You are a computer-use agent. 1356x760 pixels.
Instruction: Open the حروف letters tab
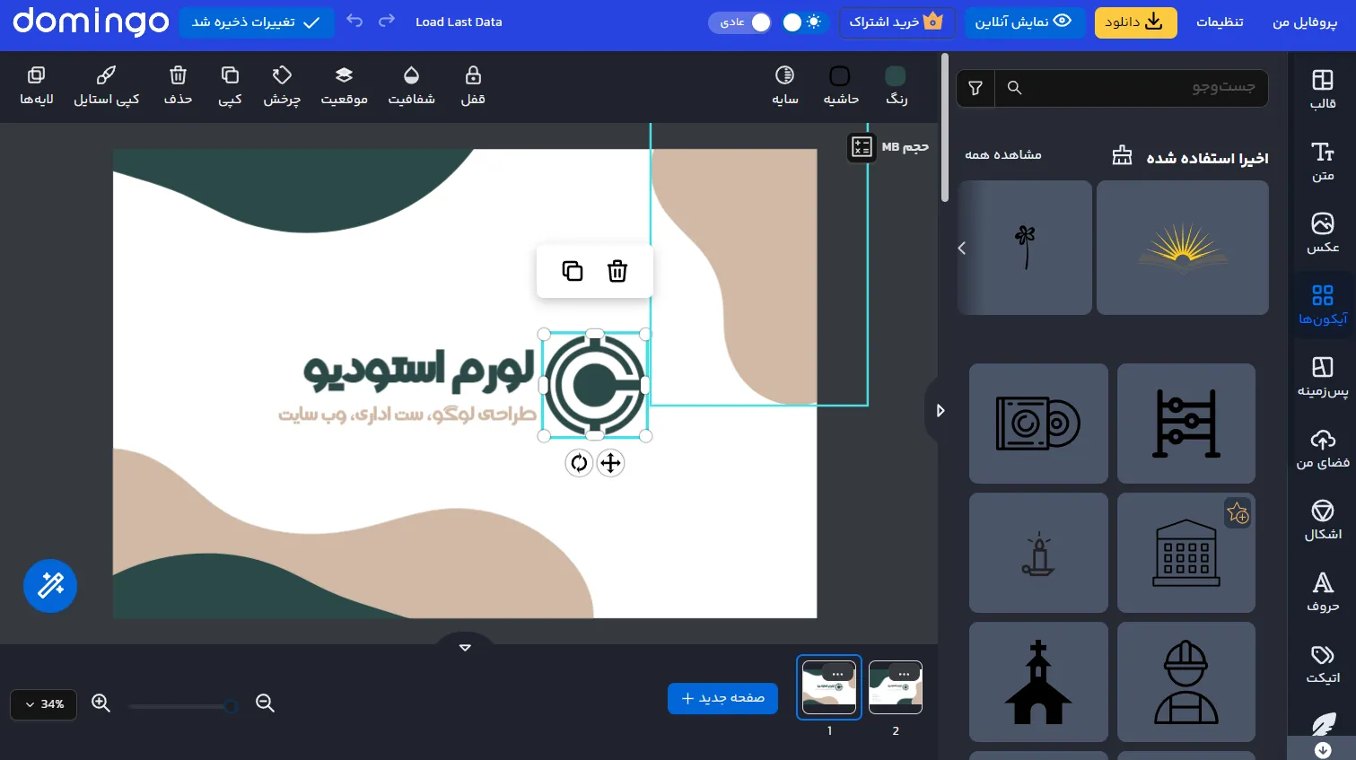tap(1322, 591)
